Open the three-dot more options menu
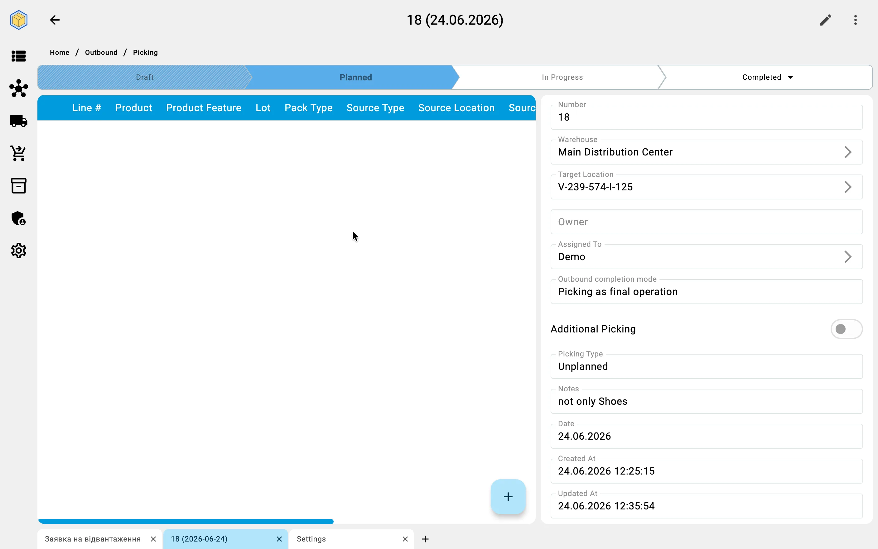This screenshot has height=549, width=878. [856, 20]
